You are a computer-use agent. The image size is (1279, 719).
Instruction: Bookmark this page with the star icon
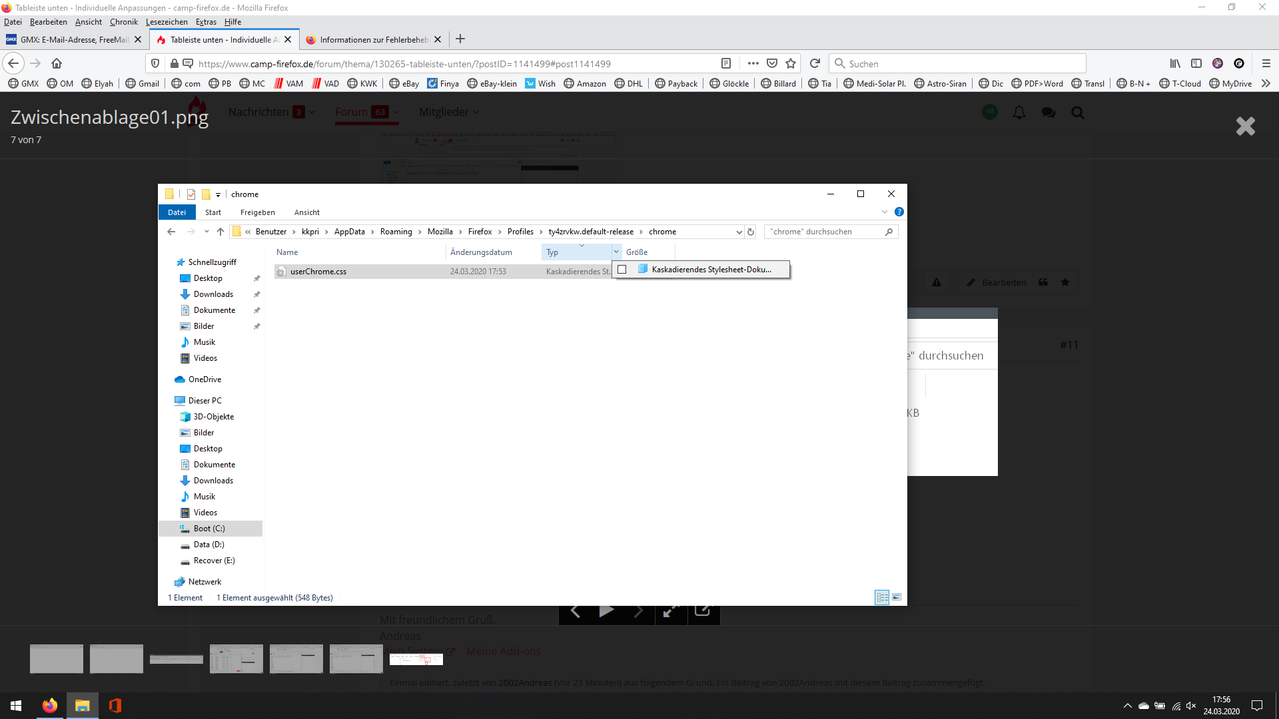coord(791,63)
